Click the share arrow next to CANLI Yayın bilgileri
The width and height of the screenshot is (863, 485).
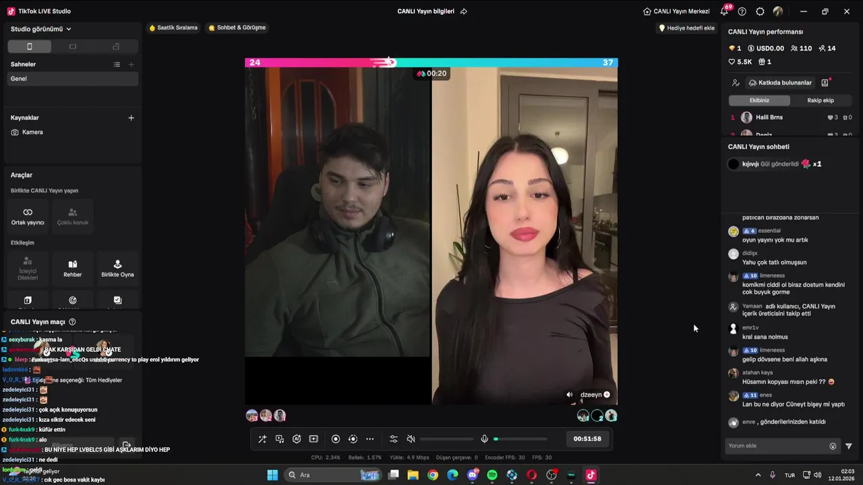pos(464,11)
